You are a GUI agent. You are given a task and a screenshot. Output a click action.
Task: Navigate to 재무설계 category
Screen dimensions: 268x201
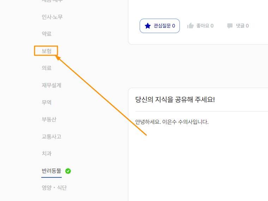tap(51, 85)
